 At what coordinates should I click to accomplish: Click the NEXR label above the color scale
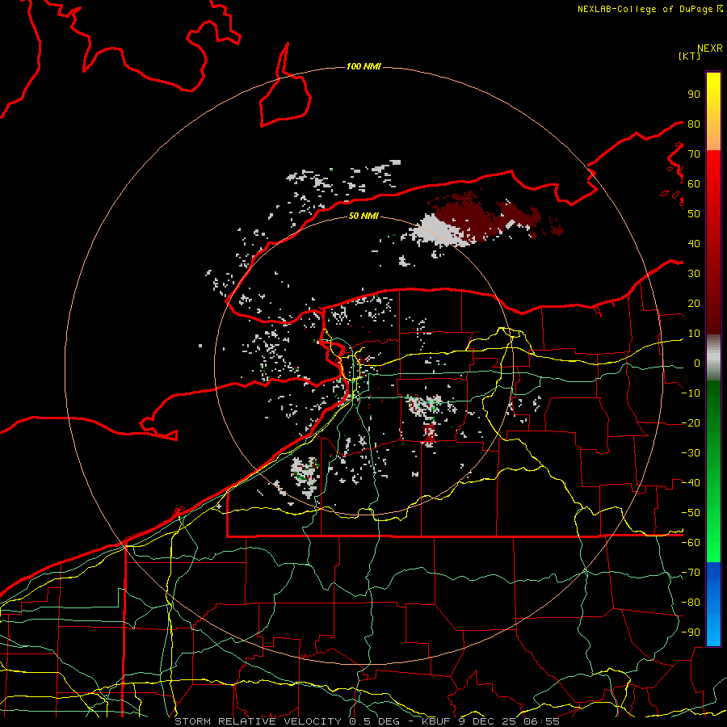click(709, 48)
